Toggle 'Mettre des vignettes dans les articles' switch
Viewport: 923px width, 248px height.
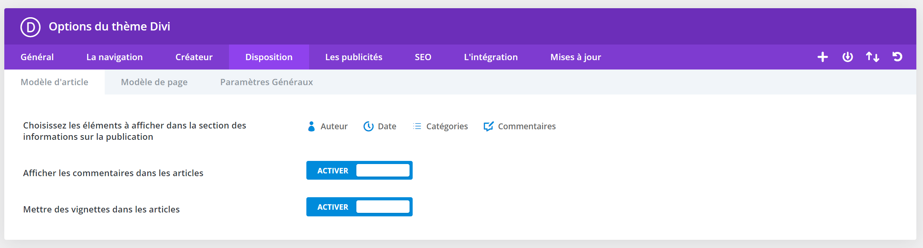360,207
